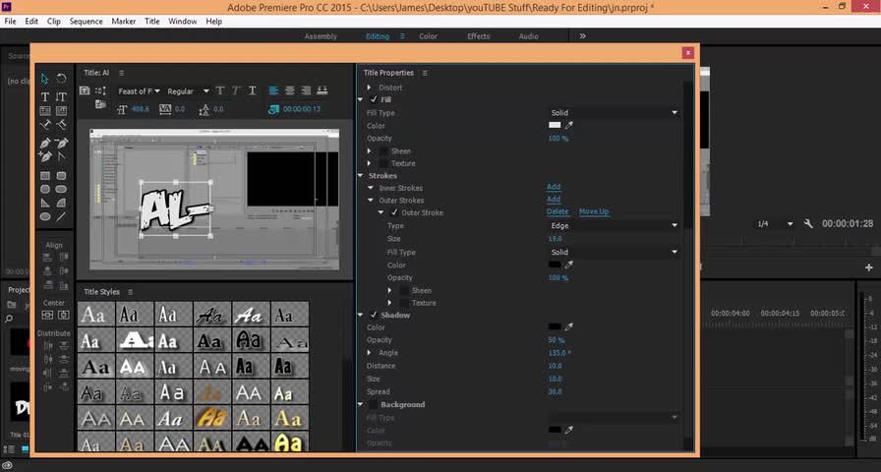Open the Fill Type Solid dropdown

(614, 113)
